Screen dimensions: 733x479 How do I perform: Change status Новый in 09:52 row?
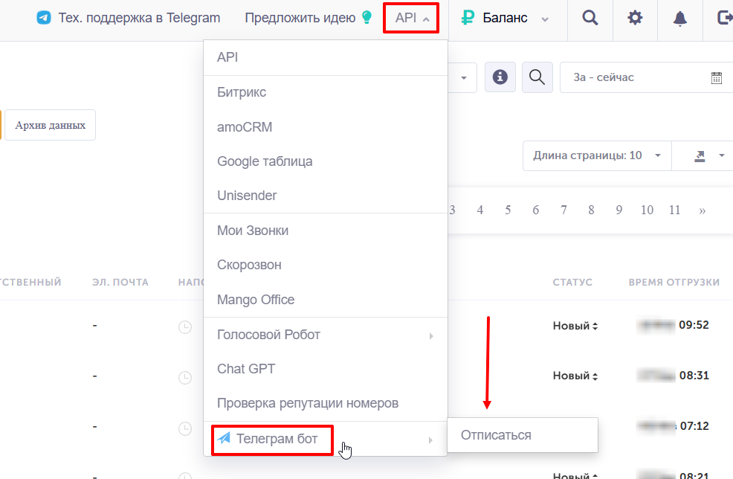point(575,326)
